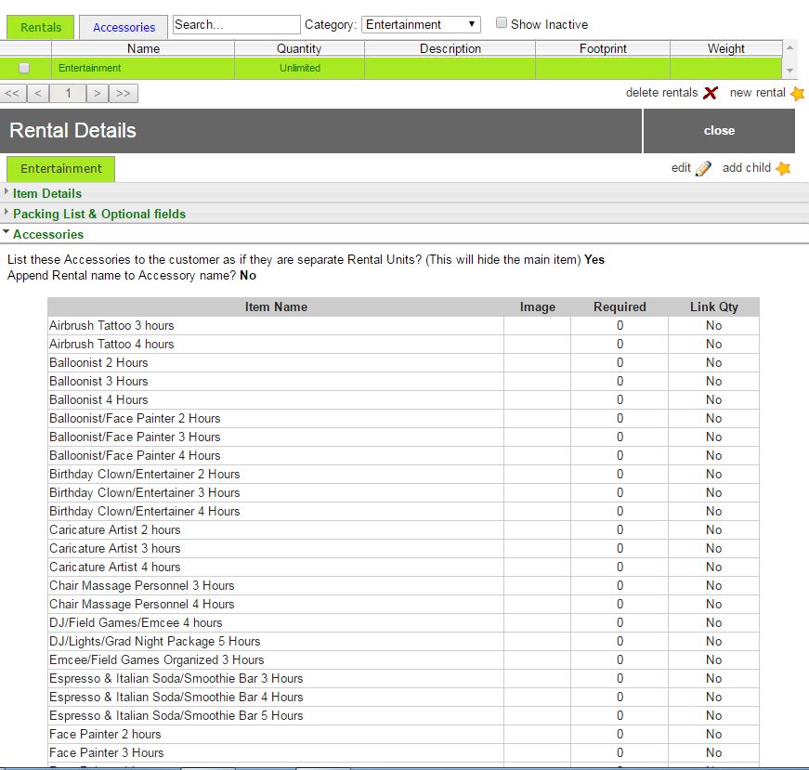Open the Category dropdown
Image resolution: width=809 pixels, height=770 pixels.
click(420, 25)
